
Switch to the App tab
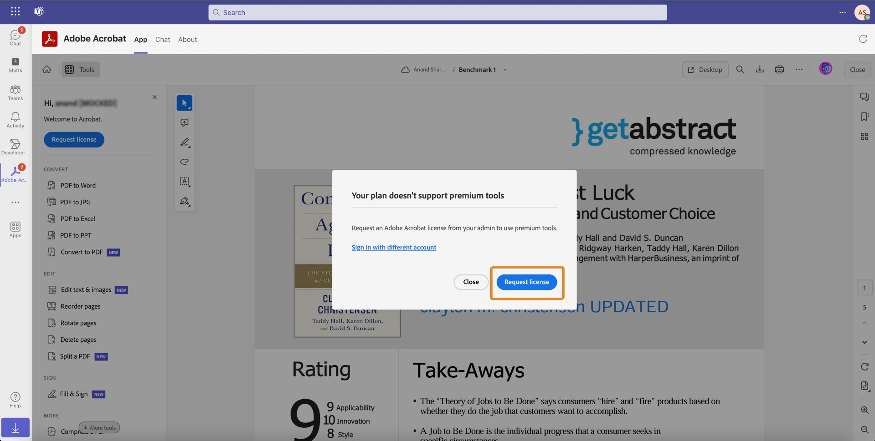coord(140,40)
